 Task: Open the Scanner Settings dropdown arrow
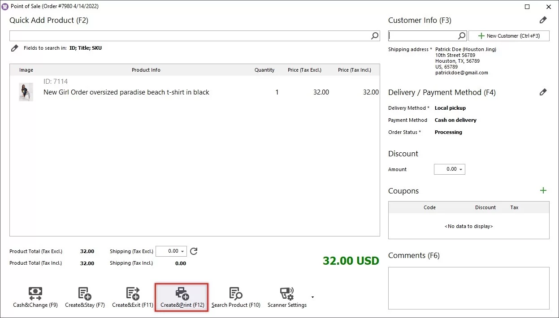[x=312, y=297]
